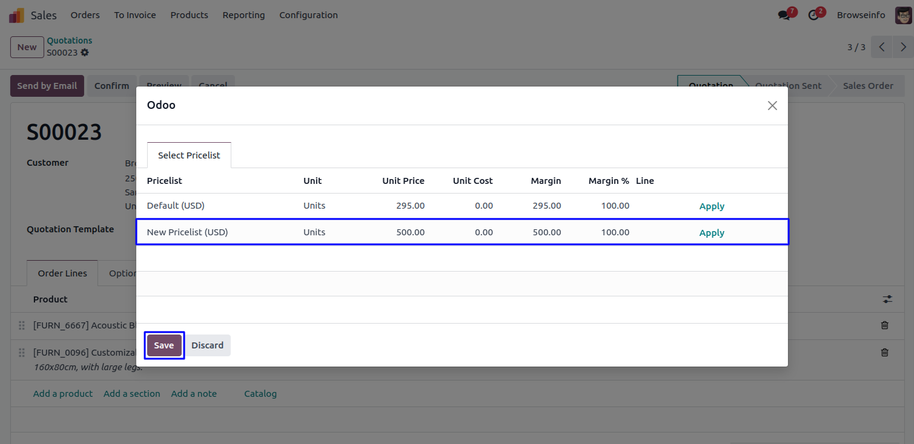Viewport: 914px width, 444px height.
Task: Delete the Customizable desk order line
Action: 884,352
